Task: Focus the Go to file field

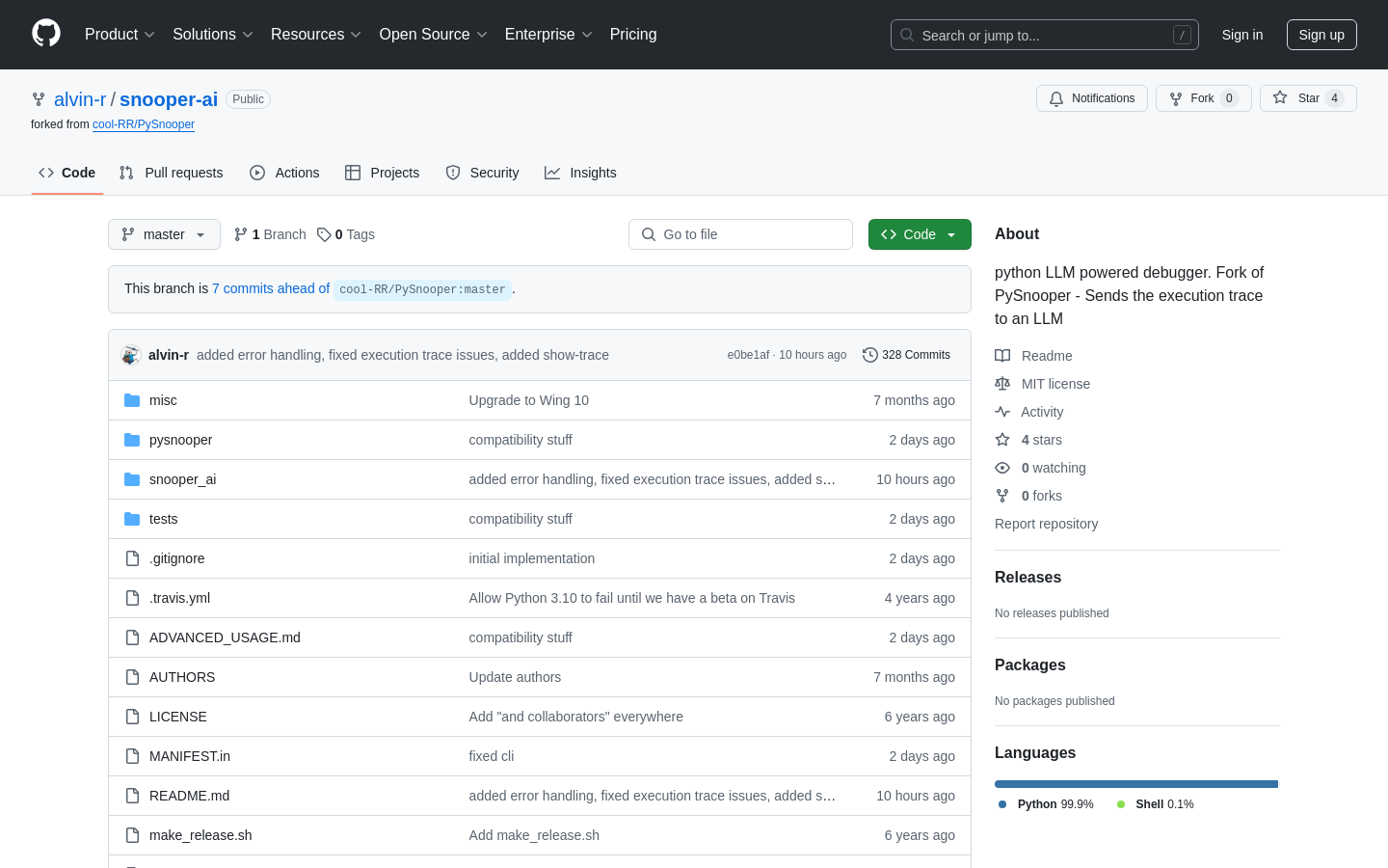Action: point(740,234)
